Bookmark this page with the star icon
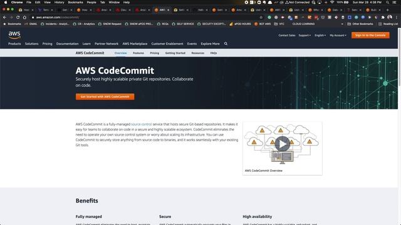The height and width of the screenshot is (225, 401). coord(261,17)
